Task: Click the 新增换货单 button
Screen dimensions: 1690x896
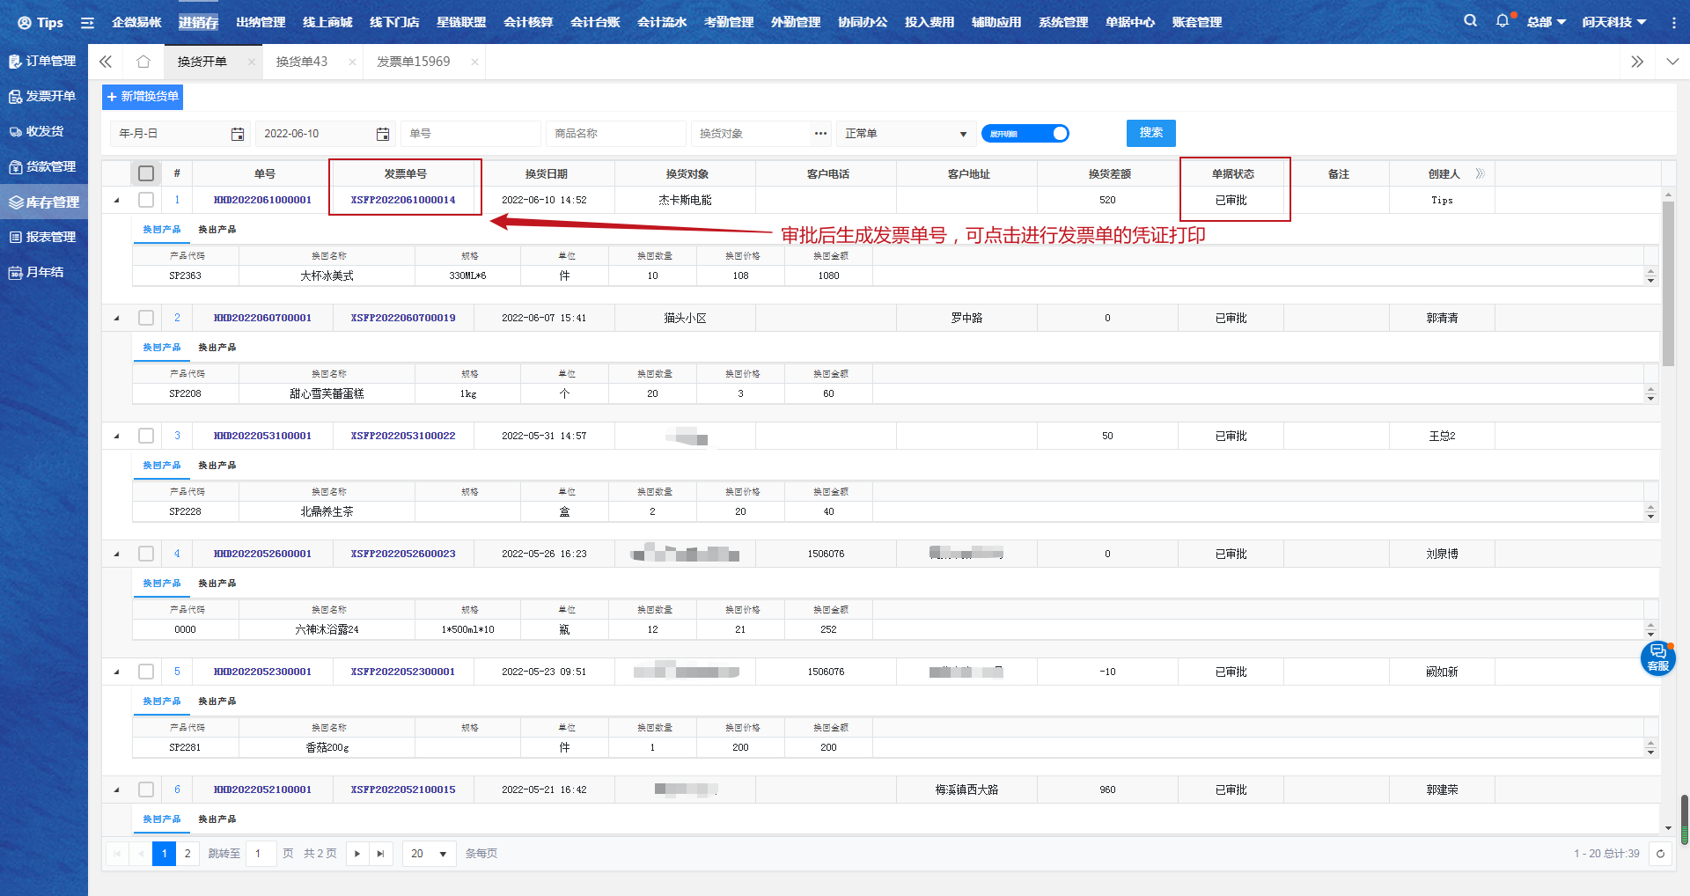Action: (x=143, y=97)
